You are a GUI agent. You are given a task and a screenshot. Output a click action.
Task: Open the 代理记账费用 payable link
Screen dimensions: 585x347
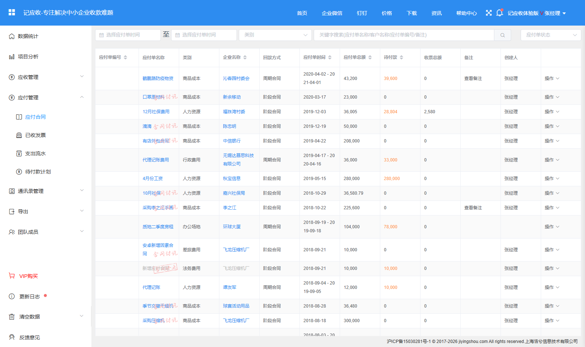156,160
